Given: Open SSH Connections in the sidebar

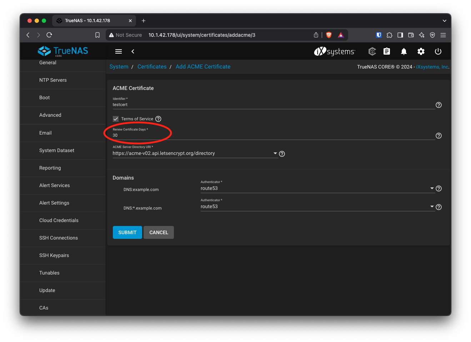Looking at the screenshot, I should [x=63, y=238].
